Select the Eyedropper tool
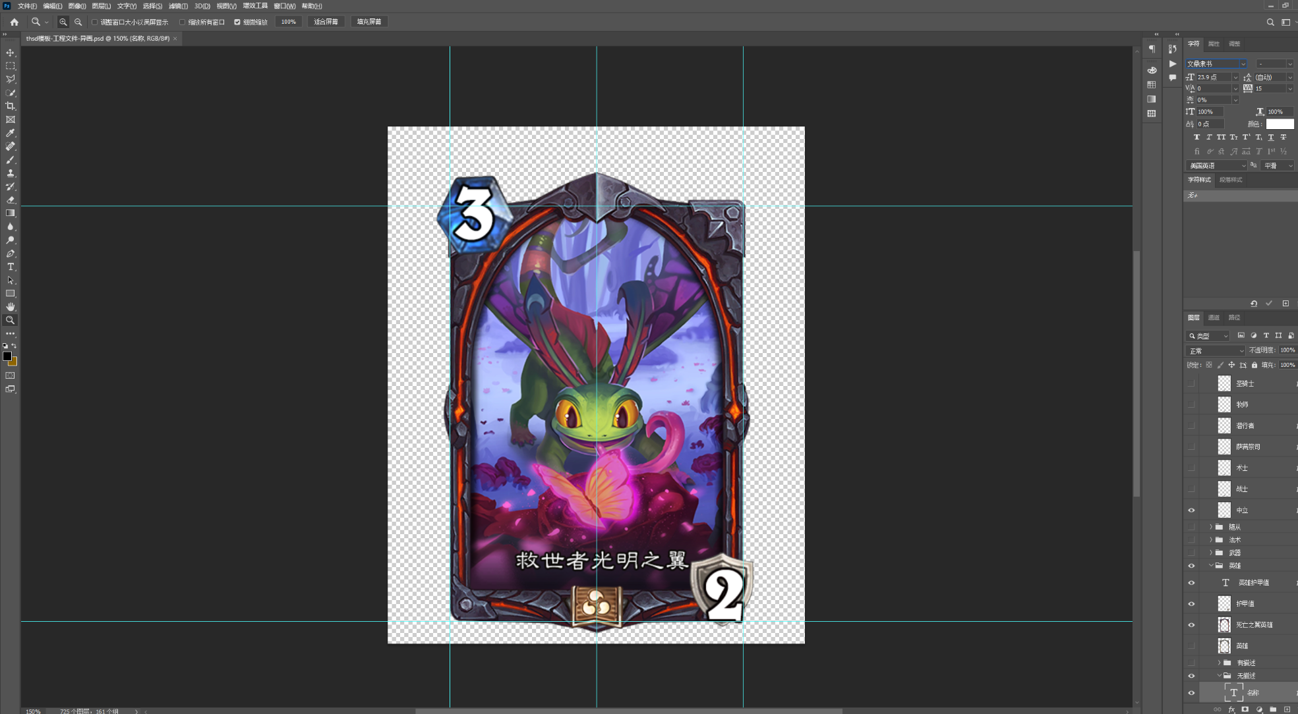 click(11, 133)
